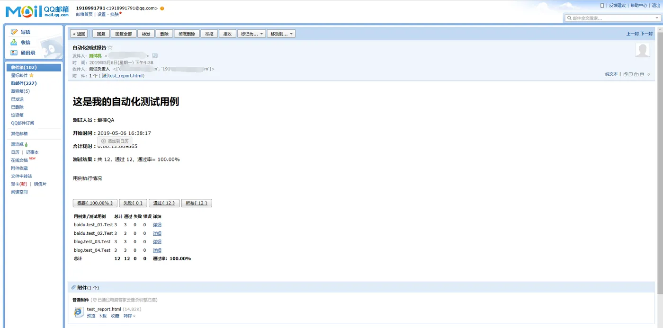Open 其他邮箱 other mailboxes
The image size is (663, 328).
pos(19,133)
